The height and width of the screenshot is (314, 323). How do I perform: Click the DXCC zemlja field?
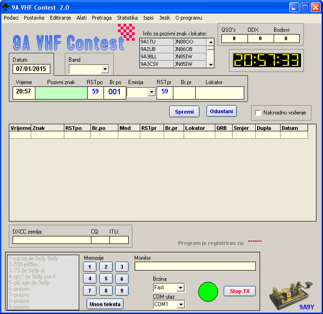click(52, 240)
